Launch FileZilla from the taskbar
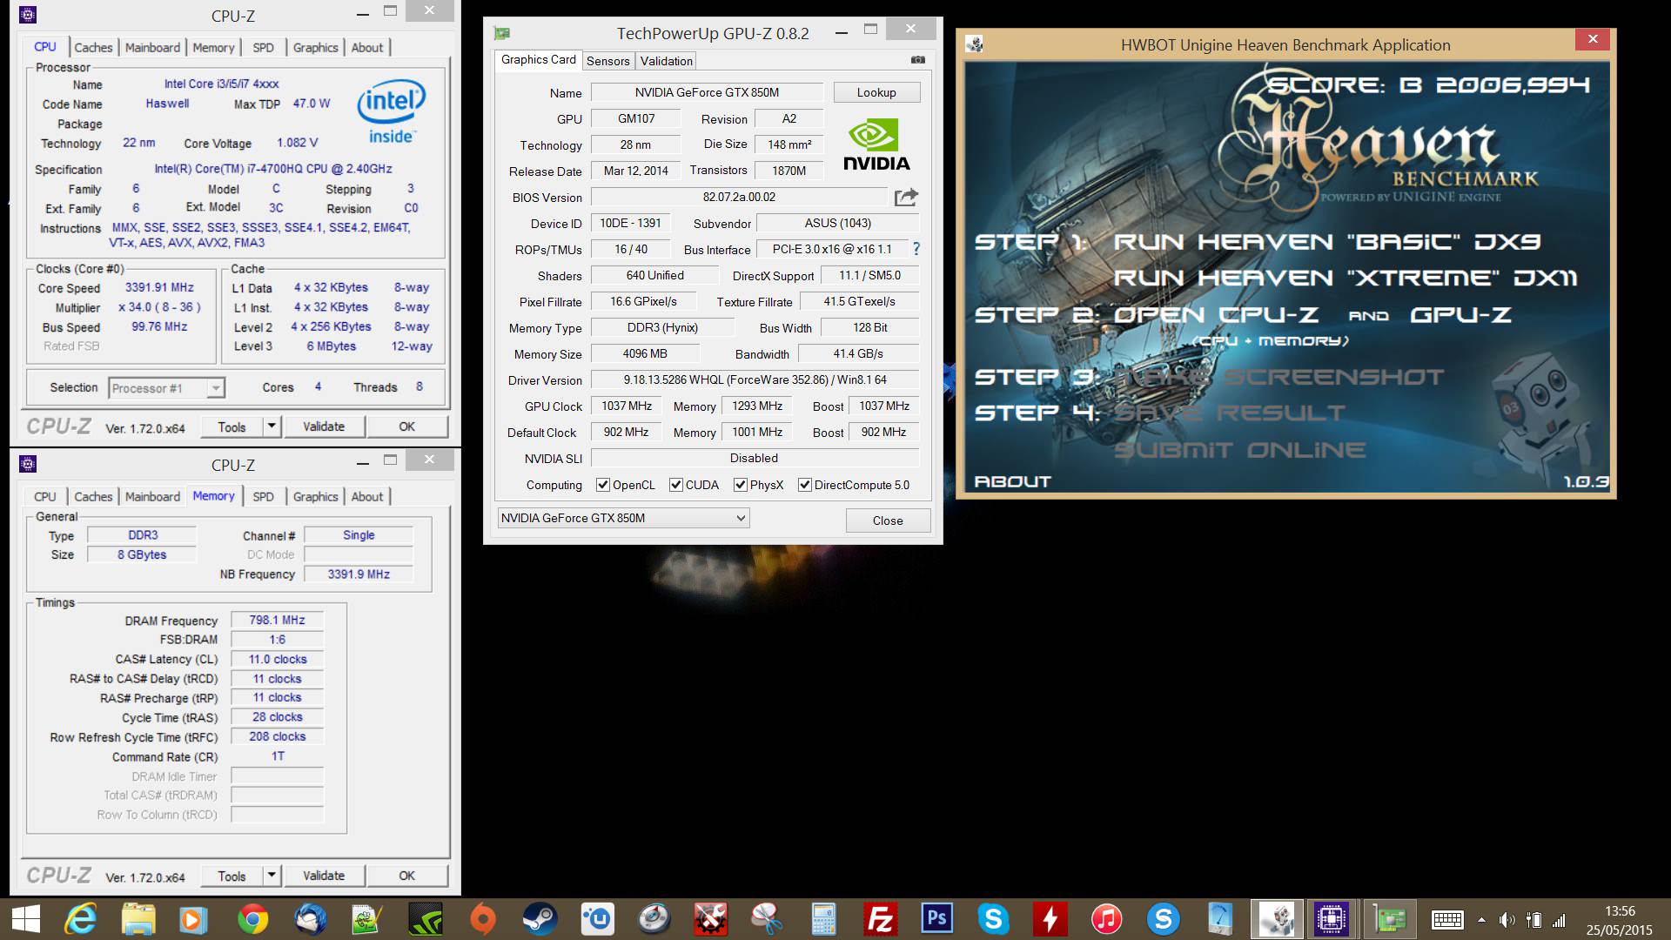The height and width of the screenshot is (940, 1671). pyautogui.click(x=880, y=919)
